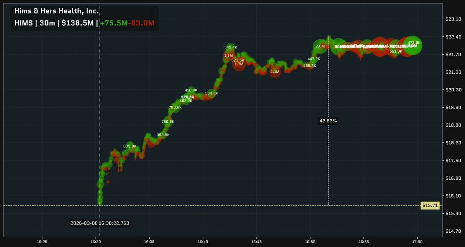
Task: Click the 17:00 time axis label
Action: (417, 241)
